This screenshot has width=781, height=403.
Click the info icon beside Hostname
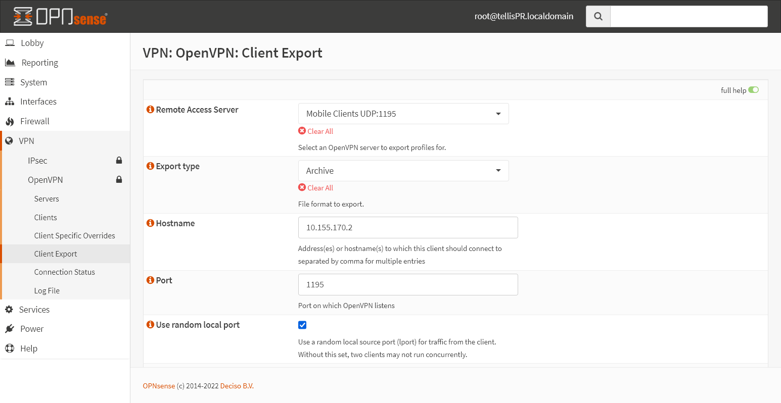pos(150,222)
